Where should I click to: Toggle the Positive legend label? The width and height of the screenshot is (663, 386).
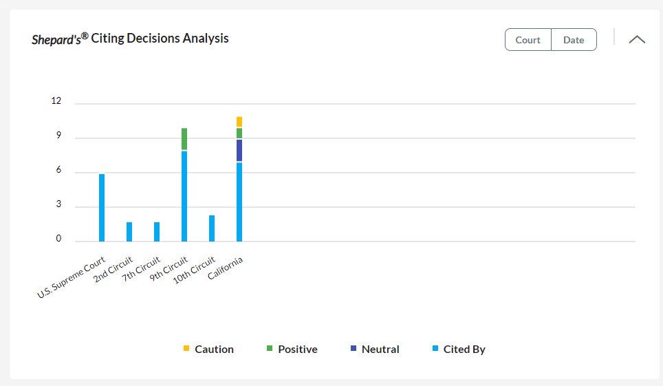[297, 350]
